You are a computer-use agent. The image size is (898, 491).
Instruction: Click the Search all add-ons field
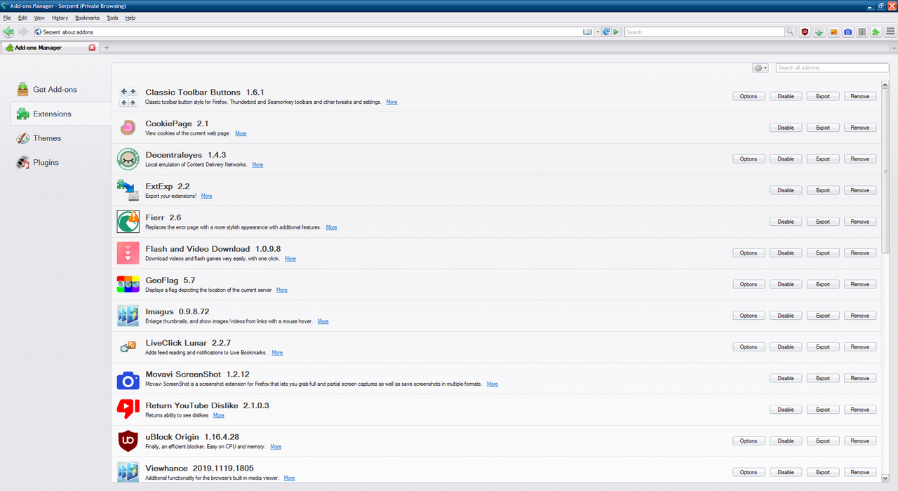[x=832, y=68]
